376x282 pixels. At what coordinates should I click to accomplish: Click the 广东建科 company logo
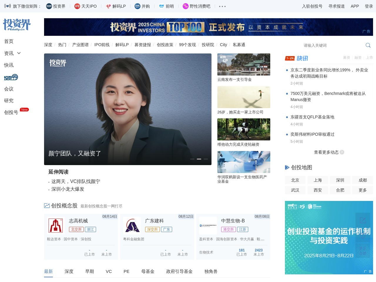tap(132, 226)
